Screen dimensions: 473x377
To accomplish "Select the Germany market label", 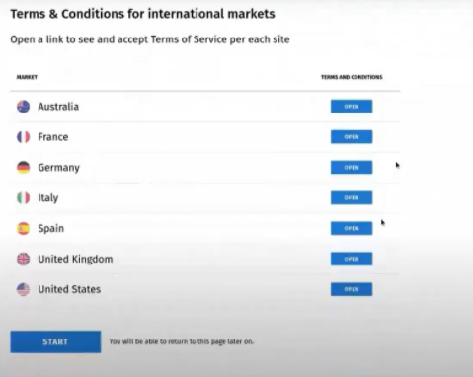I will click(58, 168).
